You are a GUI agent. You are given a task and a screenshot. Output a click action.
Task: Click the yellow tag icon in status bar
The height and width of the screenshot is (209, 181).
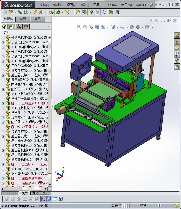coord(176,205)
